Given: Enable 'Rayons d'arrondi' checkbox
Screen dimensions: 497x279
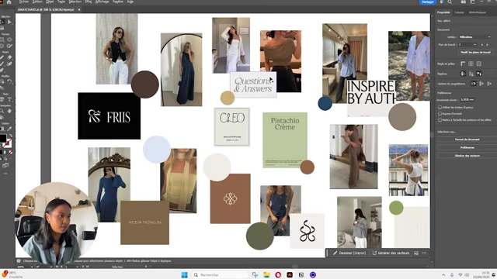Looking at the screenshot, I should point(440,114).
